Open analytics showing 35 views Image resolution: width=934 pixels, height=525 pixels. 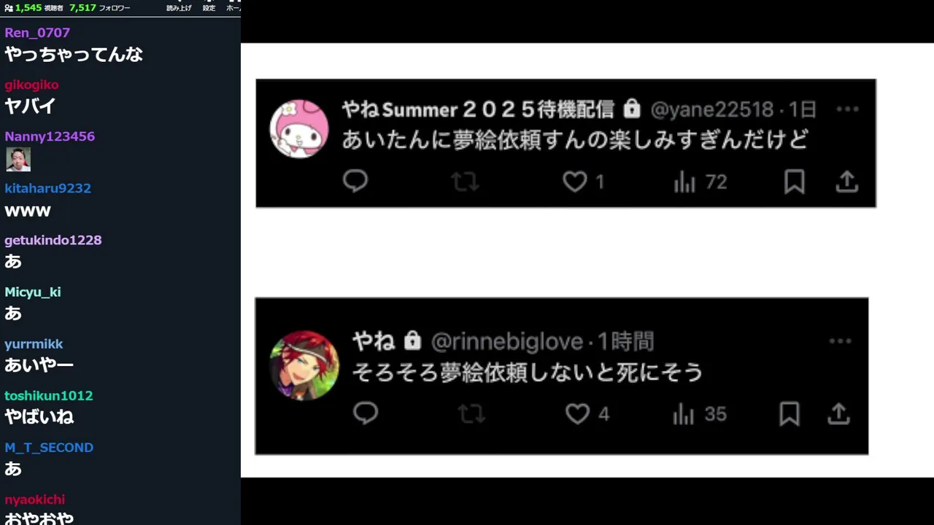[x=699, y=414]
